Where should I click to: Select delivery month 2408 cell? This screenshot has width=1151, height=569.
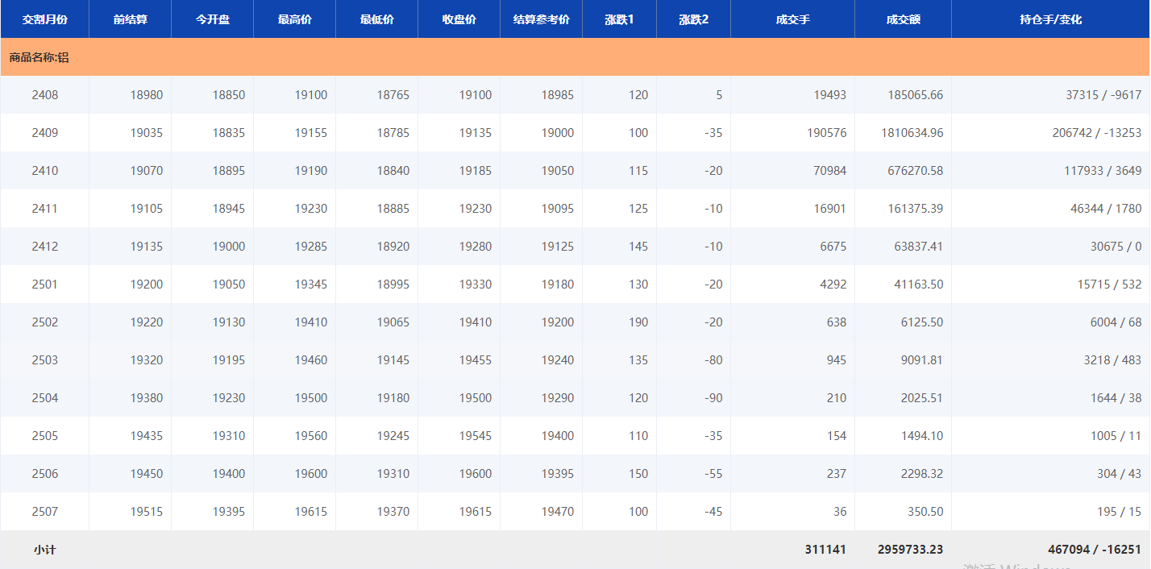coord(45,95)
